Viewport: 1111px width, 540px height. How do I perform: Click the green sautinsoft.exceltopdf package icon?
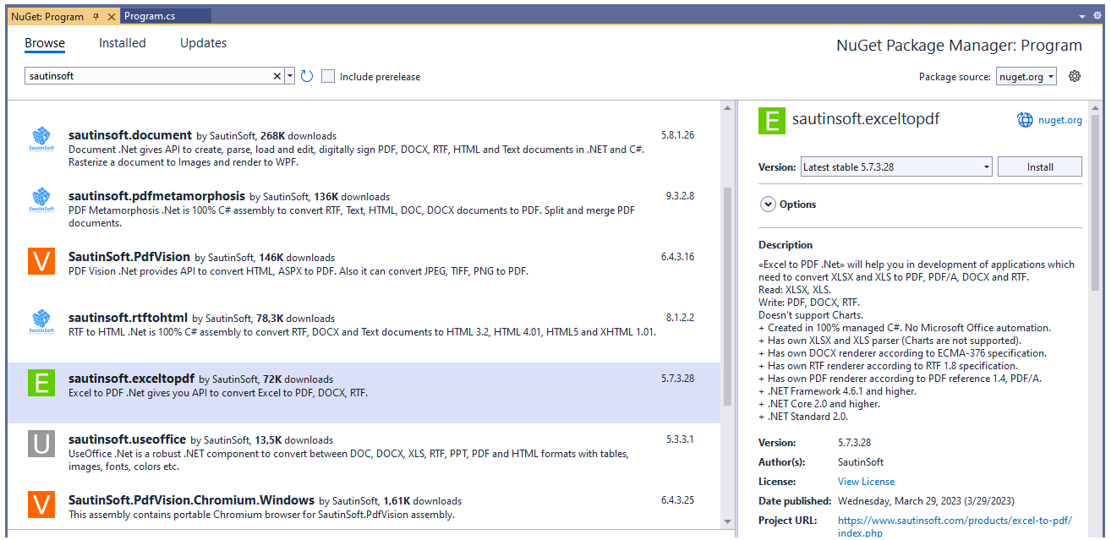[x=41, y=383]
